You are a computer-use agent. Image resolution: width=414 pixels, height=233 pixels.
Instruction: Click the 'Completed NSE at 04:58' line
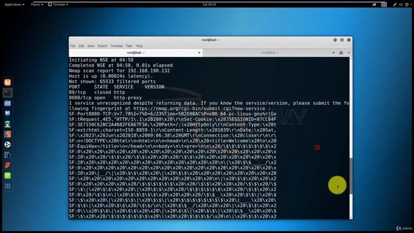click(x=121, y=65)
